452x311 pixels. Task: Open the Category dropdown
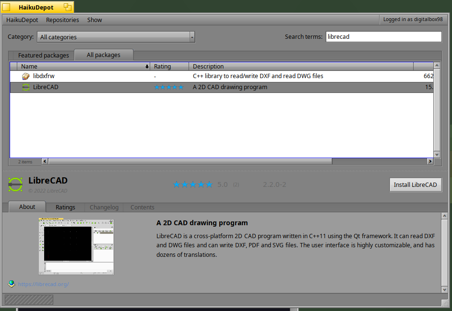click(116, 37)
